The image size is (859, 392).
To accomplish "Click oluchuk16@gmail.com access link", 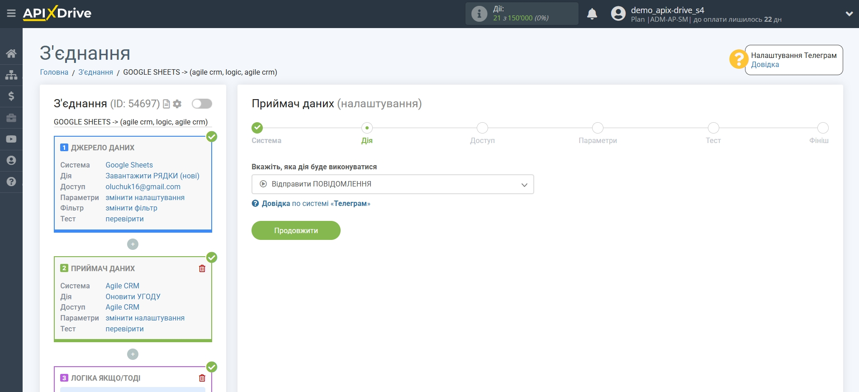I will click(143, 187).
